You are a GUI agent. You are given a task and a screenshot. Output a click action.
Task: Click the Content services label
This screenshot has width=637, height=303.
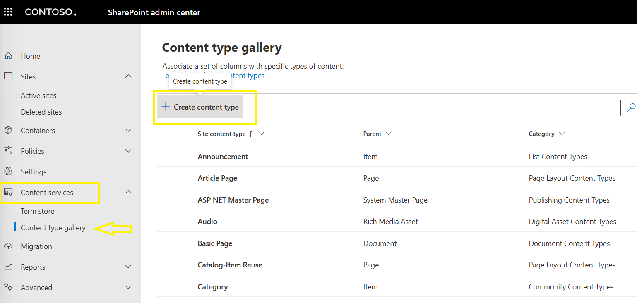click(47, 193)
